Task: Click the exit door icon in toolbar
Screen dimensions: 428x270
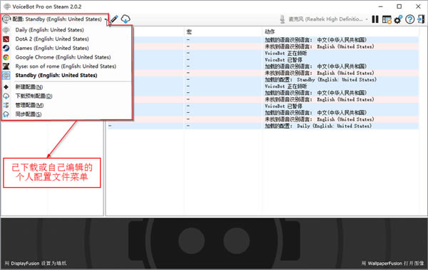Action: 421,19
